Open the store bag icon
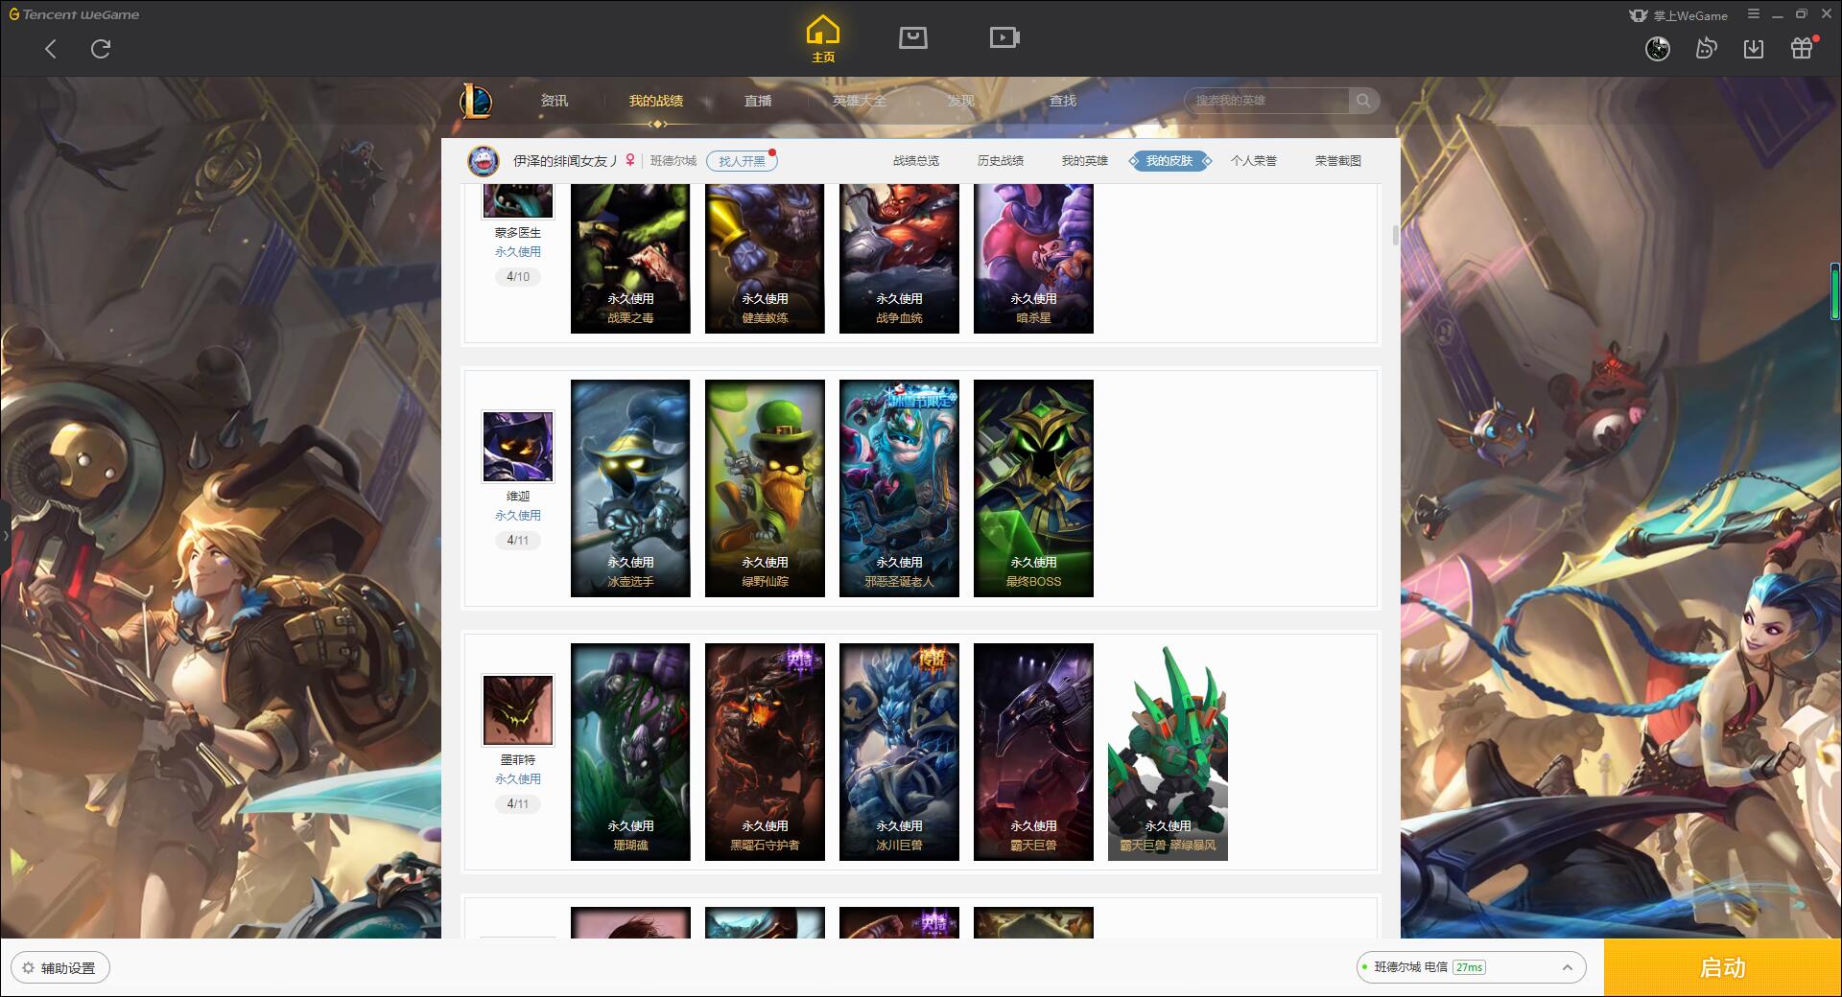The width and height of the screenshot is (1842, 997). pyautogui.click(x=912, y=37)
